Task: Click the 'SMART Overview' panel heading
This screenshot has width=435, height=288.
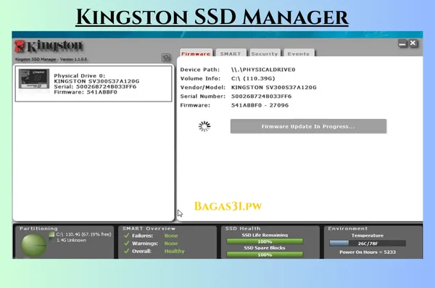Action: click(x=149, y=229)
